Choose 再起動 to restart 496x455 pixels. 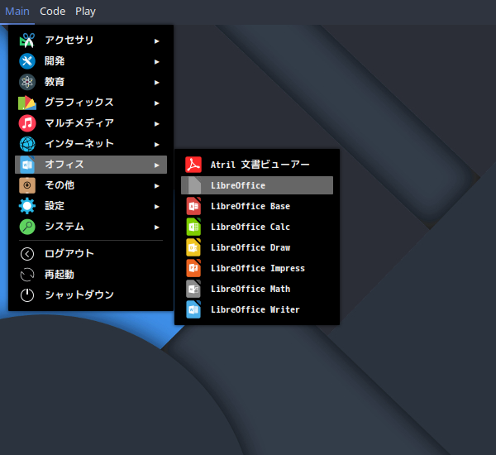(91, 275)
